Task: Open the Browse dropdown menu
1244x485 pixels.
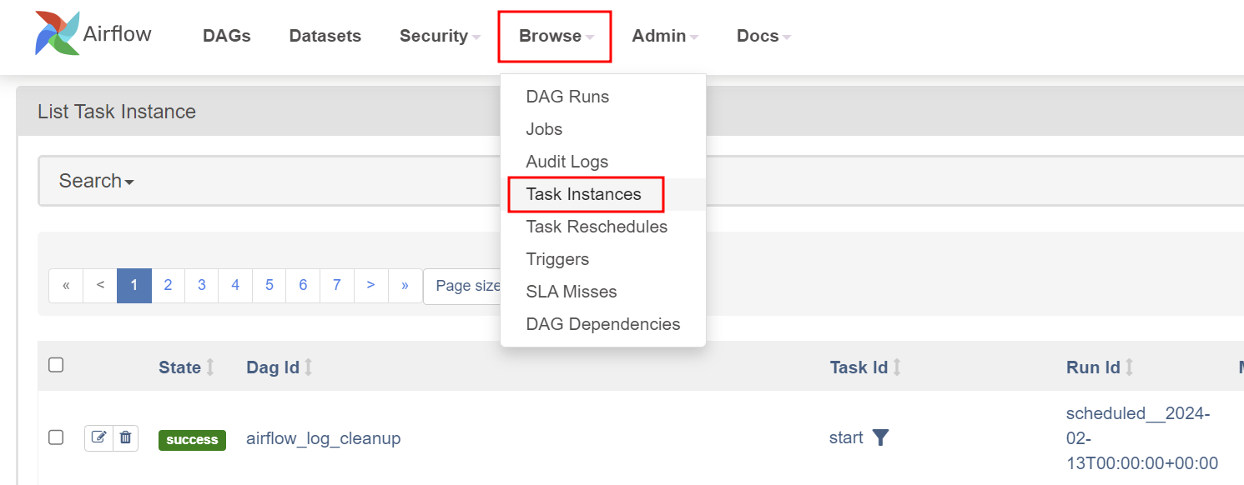Action: [556, 36]
